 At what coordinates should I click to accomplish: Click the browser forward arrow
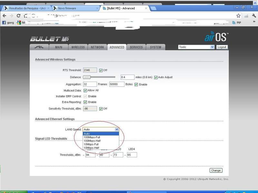tap(11, 16)
